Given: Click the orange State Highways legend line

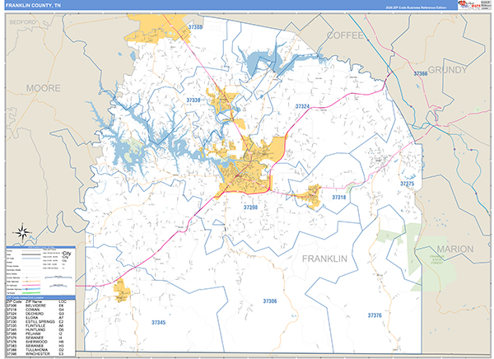Looking at the screenshot, I should pos(32,282).
